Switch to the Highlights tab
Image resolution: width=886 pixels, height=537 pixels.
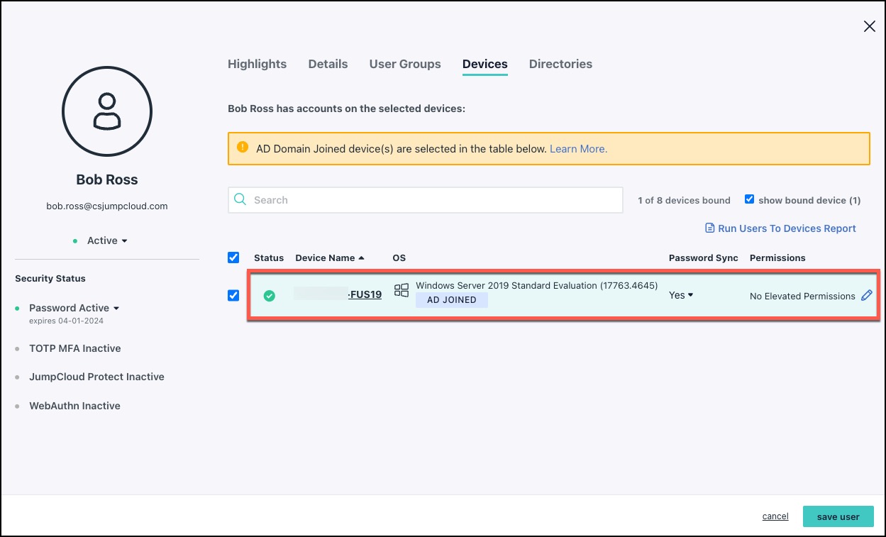[x=257, y=64]
